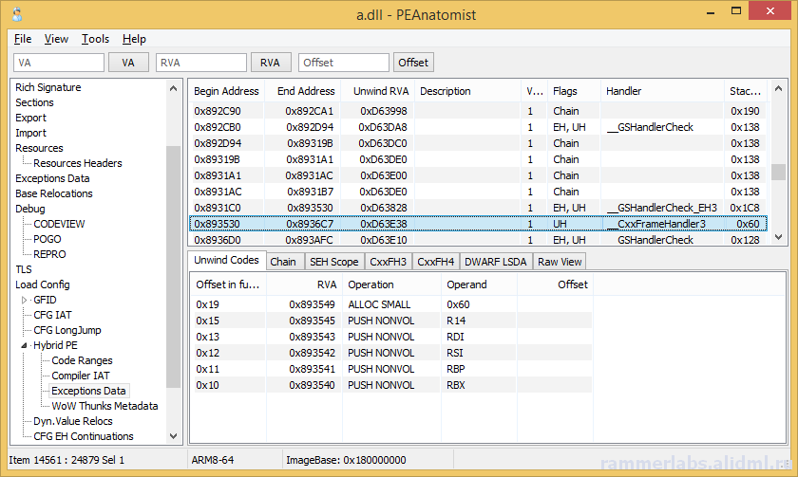
Task: Open the File menu
Action: [x=23, y=39]
